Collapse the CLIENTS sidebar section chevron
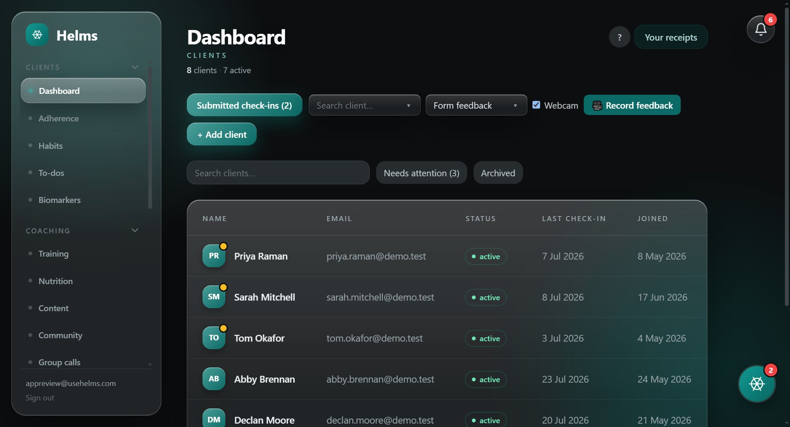This screenshot has height=427, width=790. [135, 67]
